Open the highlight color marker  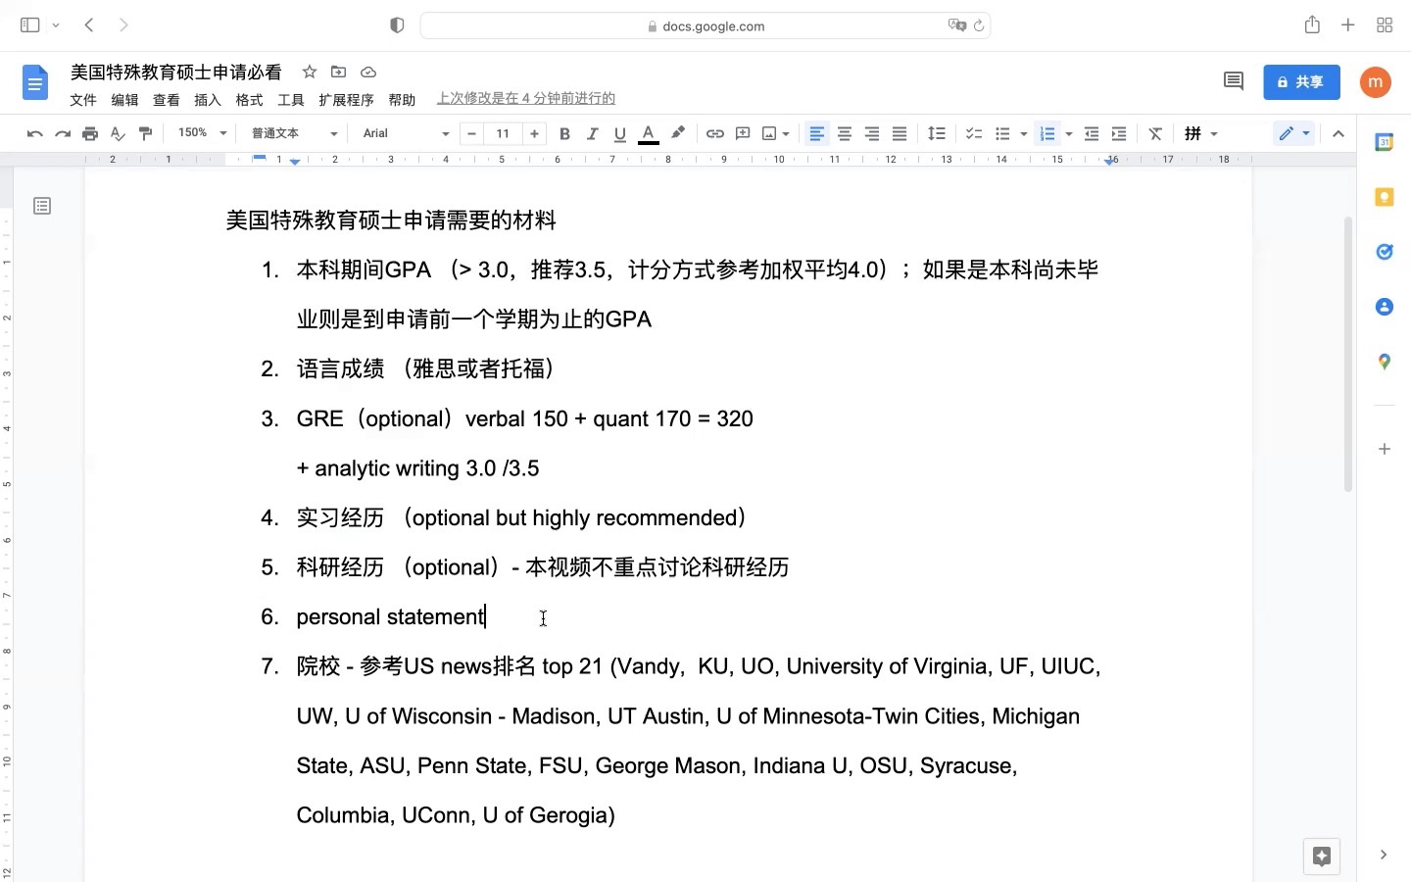pyautogui.click(x=678, y=133)
